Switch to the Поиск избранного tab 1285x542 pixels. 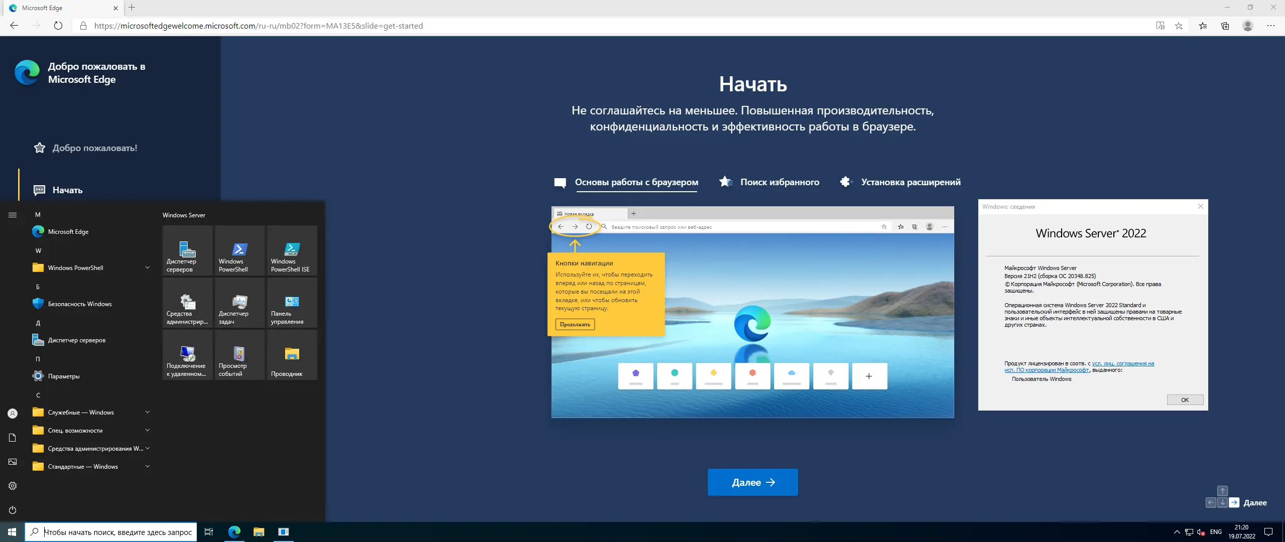(779, 182)
